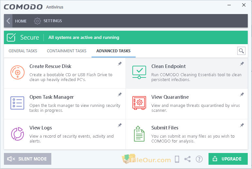
Task: Select the Advanced Tasks tab
Action: [x=113, y=51]
